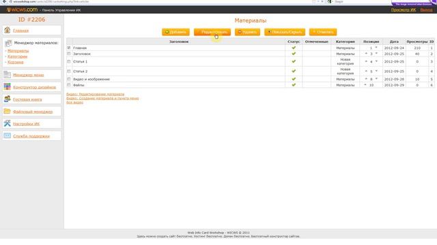Move Статья 1 up with position arrow
Screen dimensions: 437x245
[366, 61]
